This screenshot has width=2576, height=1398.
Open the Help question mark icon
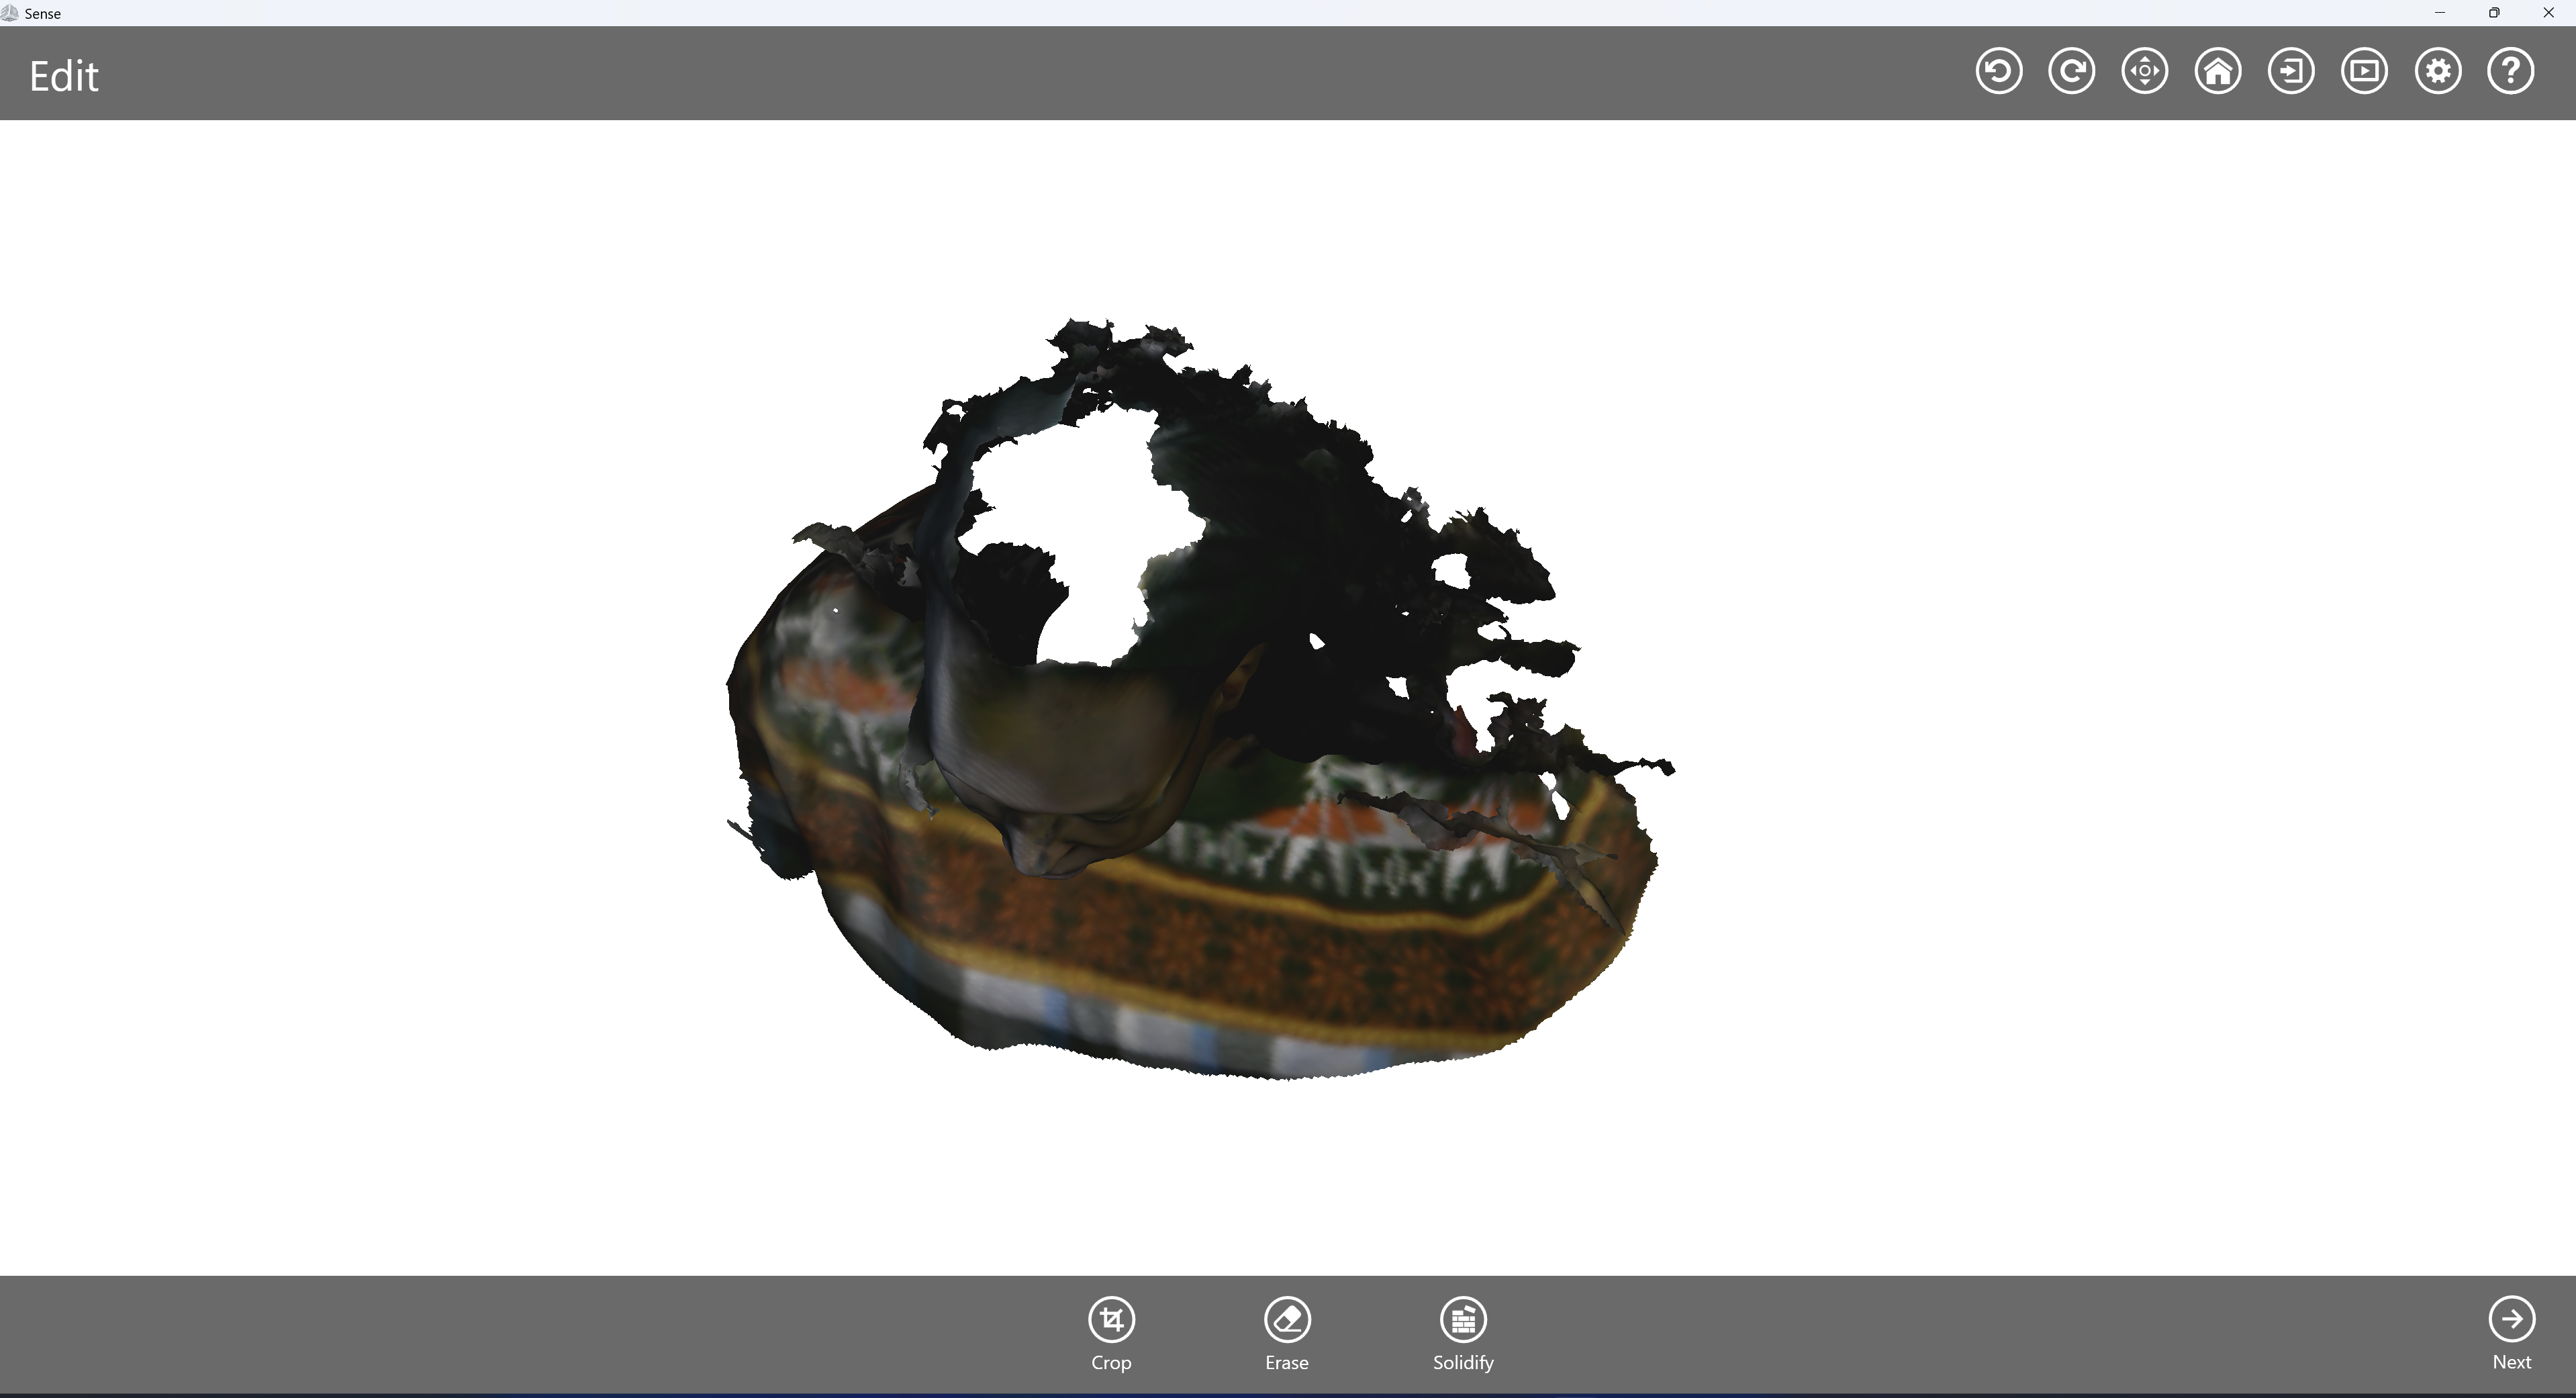(x=2510, y=71)
